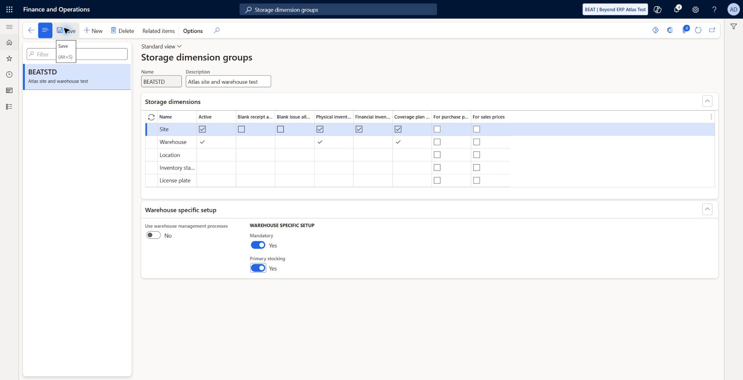Open the notifications bell

click(677, 9)
